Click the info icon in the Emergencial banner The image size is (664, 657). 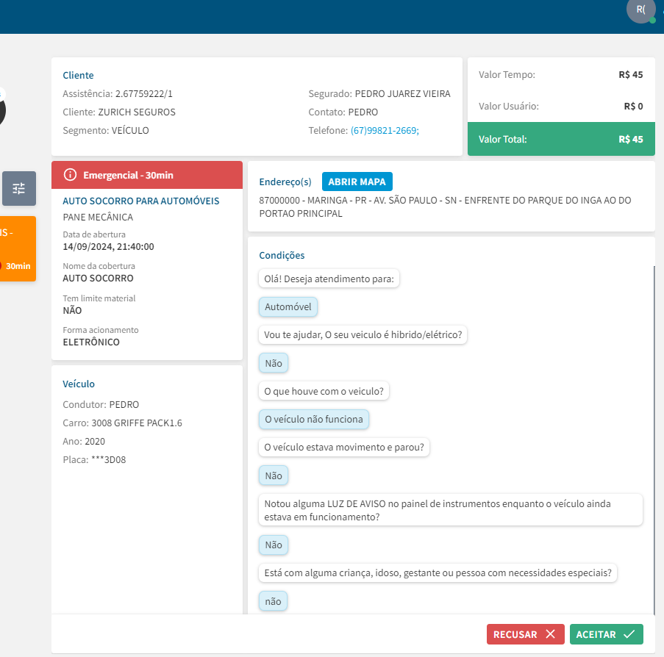(70, 175)
